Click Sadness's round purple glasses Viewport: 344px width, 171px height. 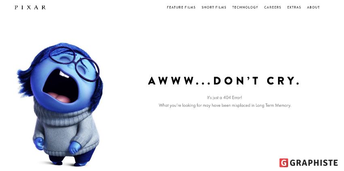(74, 63)
